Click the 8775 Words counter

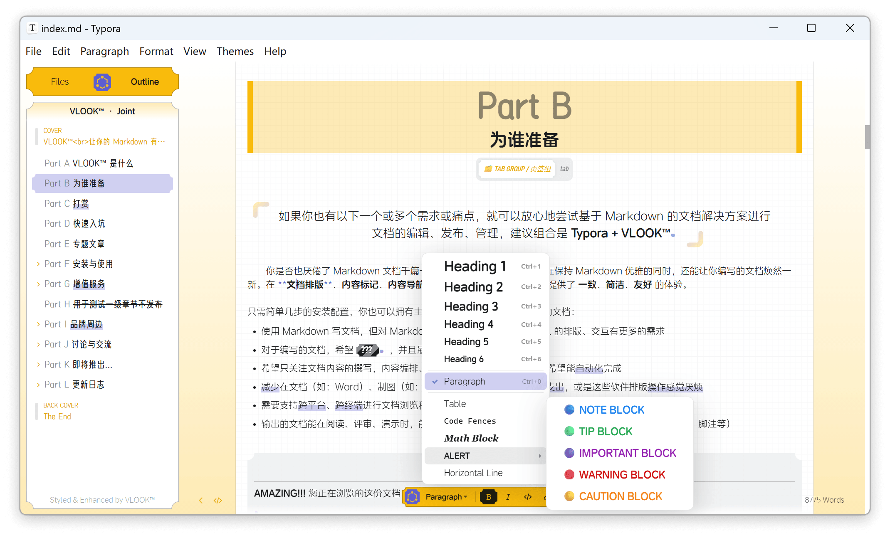click(x=824, y=500)
